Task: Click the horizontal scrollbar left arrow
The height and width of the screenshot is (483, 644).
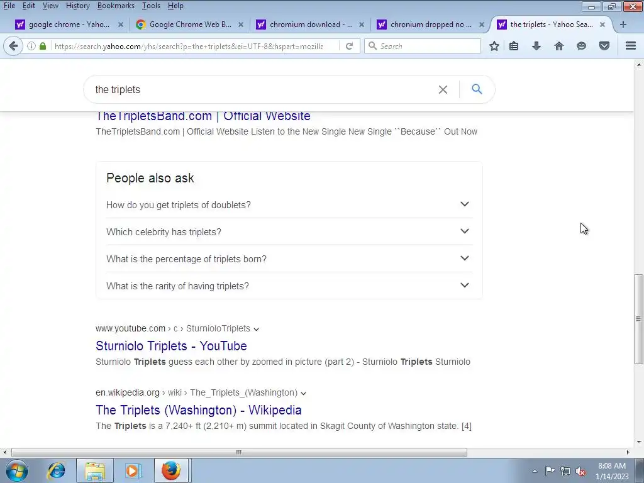Action: coord(4,452)
